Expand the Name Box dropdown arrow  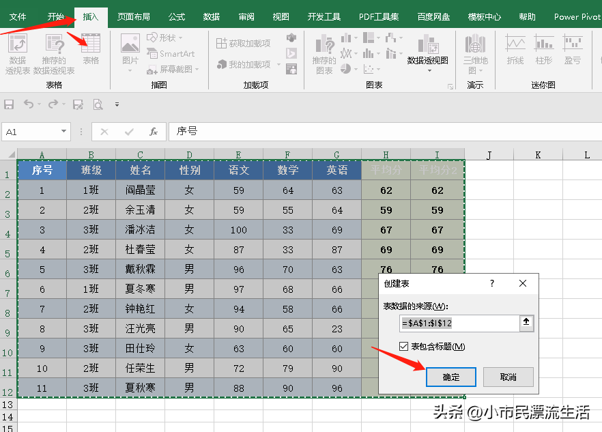(x=63, y=131)
